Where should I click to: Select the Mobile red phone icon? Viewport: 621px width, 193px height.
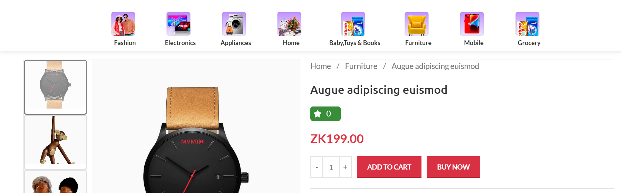[472, 24]
